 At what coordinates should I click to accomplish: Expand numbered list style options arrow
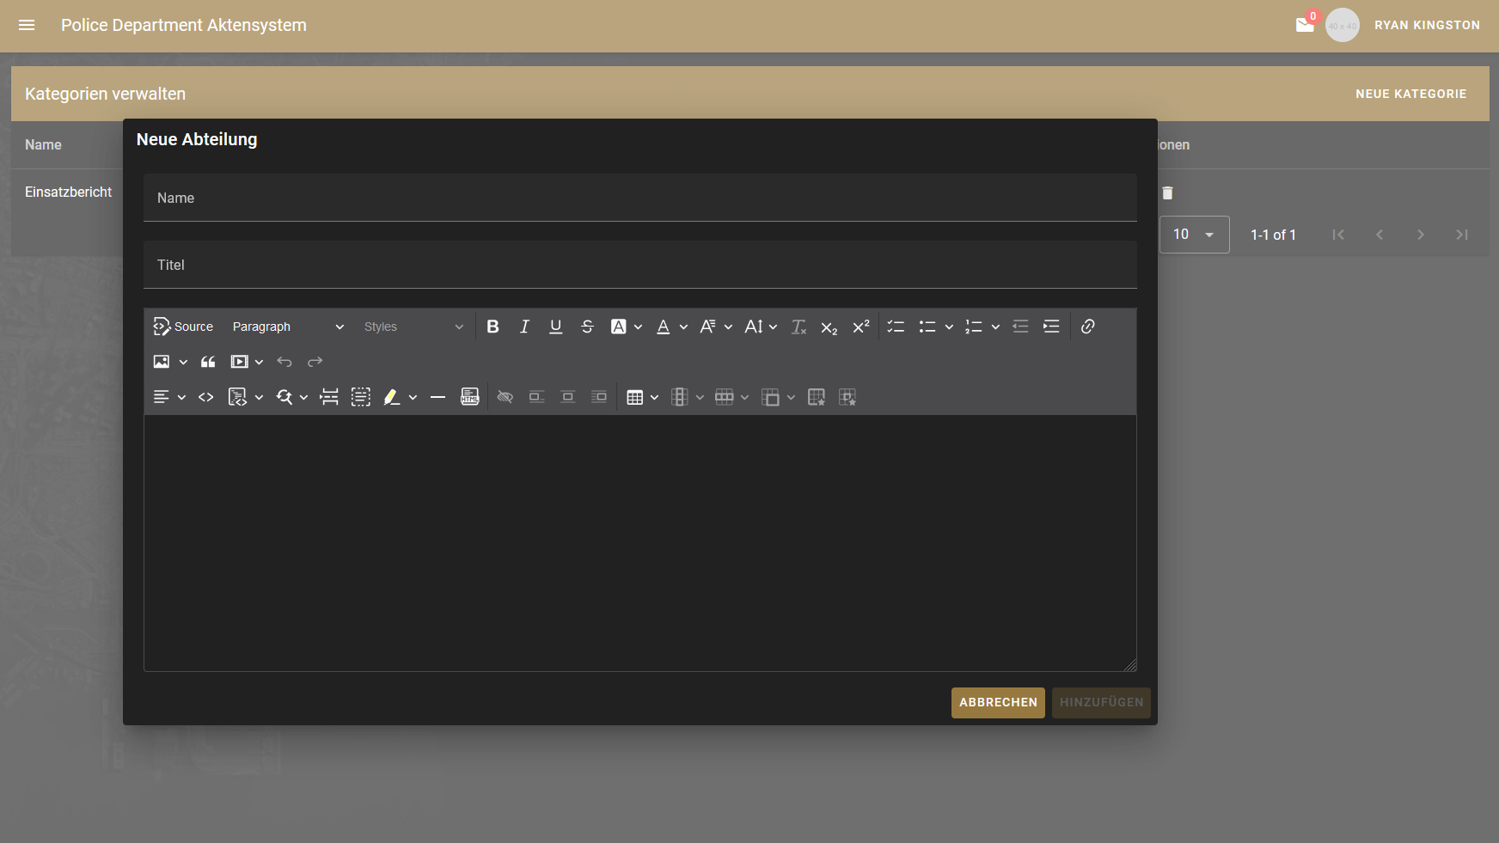tap(995, 327)
